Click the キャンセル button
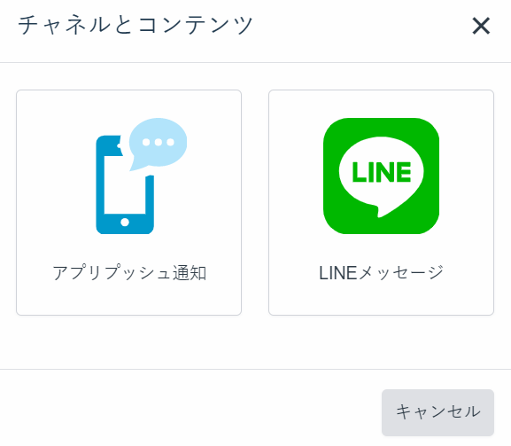Image resolution: width=511 pixels, height=446 pixels. coord(437,412)
